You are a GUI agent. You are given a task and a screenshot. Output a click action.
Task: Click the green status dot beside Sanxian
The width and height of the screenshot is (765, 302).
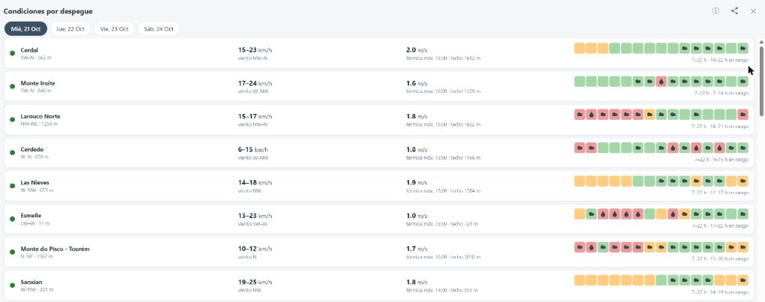[12, 286]
